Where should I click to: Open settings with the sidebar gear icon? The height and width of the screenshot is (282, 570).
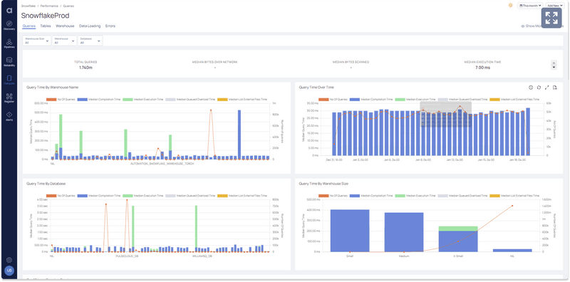(9, 260)
